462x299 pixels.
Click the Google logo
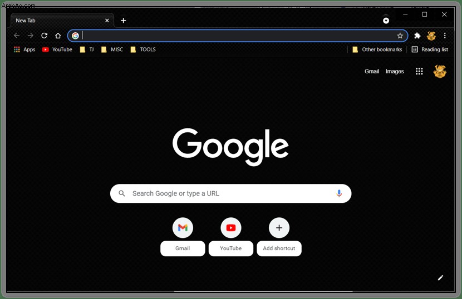click(230, 147)
